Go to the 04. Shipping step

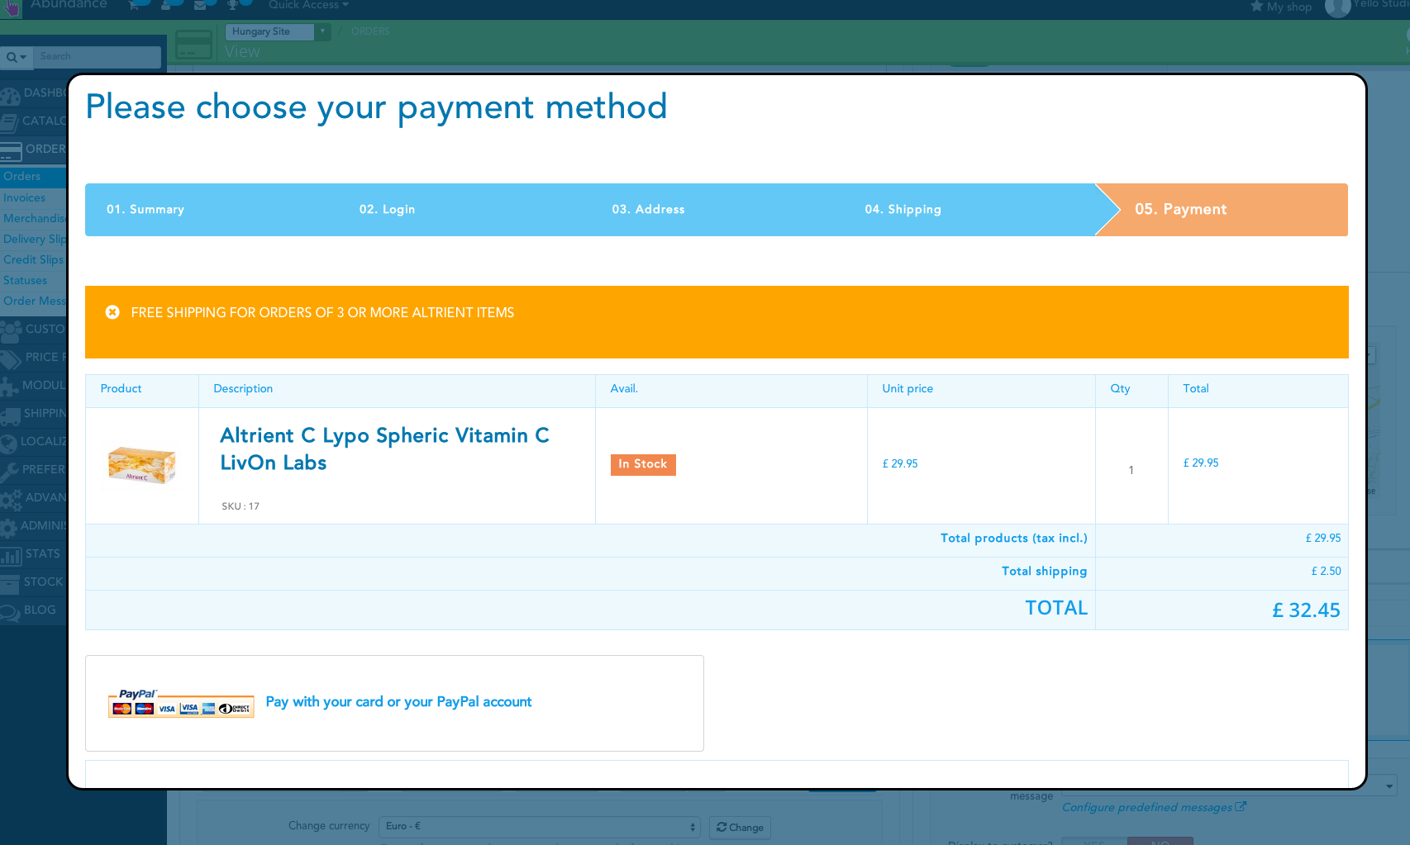[x=903, y=210]
